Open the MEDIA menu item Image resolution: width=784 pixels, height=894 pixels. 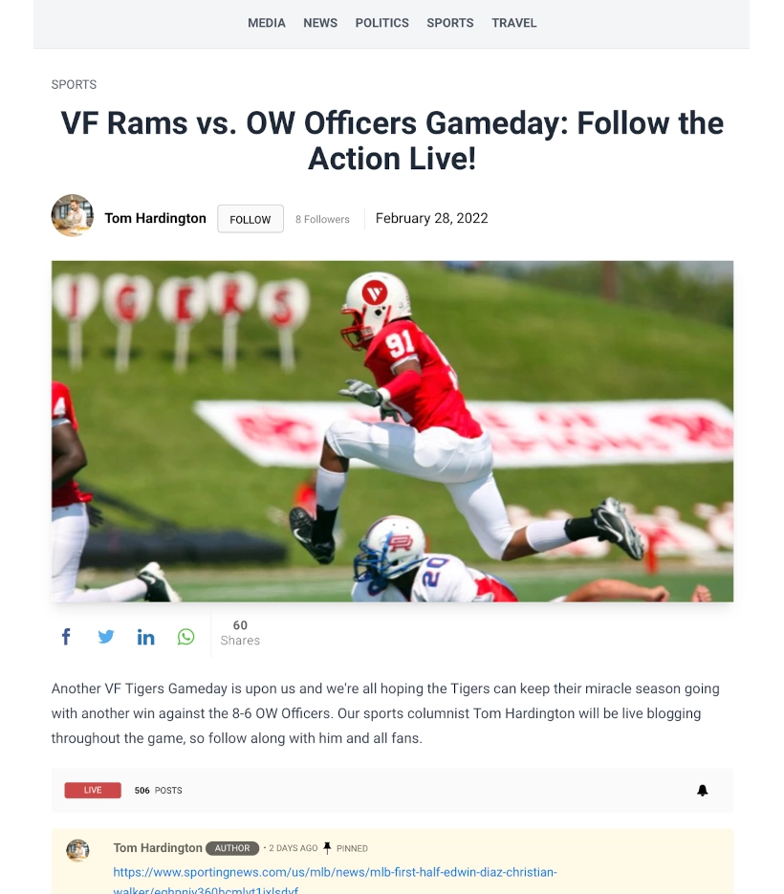click(267, 23)
